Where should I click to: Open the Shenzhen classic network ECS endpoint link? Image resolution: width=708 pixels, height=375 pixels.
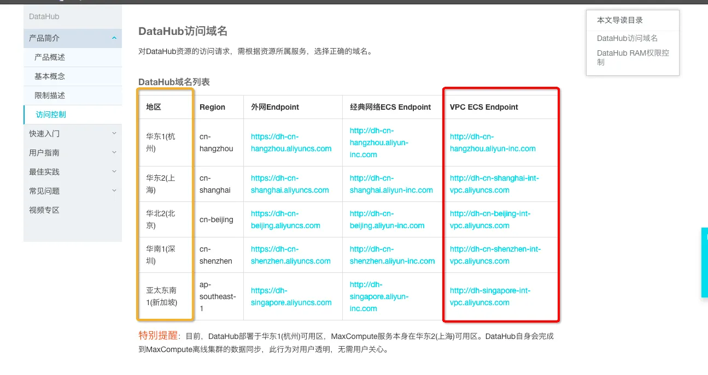[393, 255]
